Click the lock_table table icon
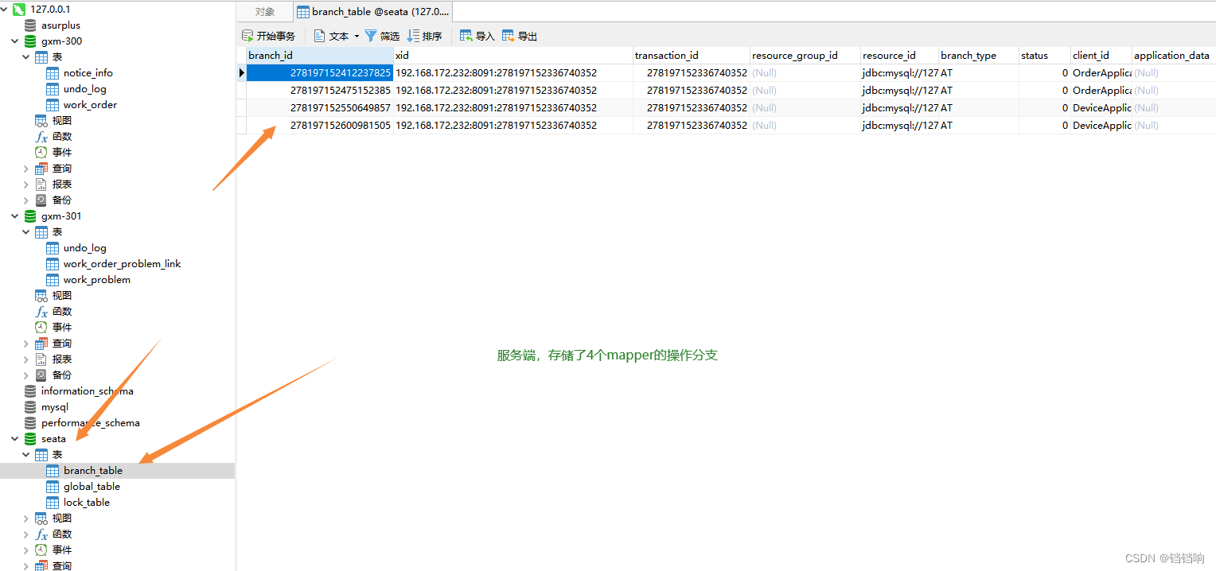This screenshot has width=1216, height=571. click(x=53, y=503)
